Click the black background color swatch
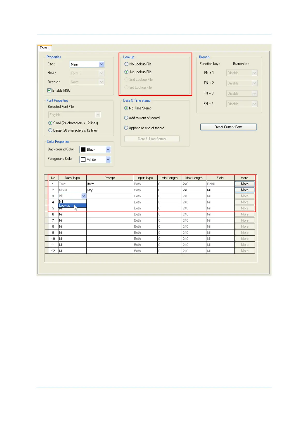Image resolution: width=308 pixels, height=436 pixels. point(83,149)
